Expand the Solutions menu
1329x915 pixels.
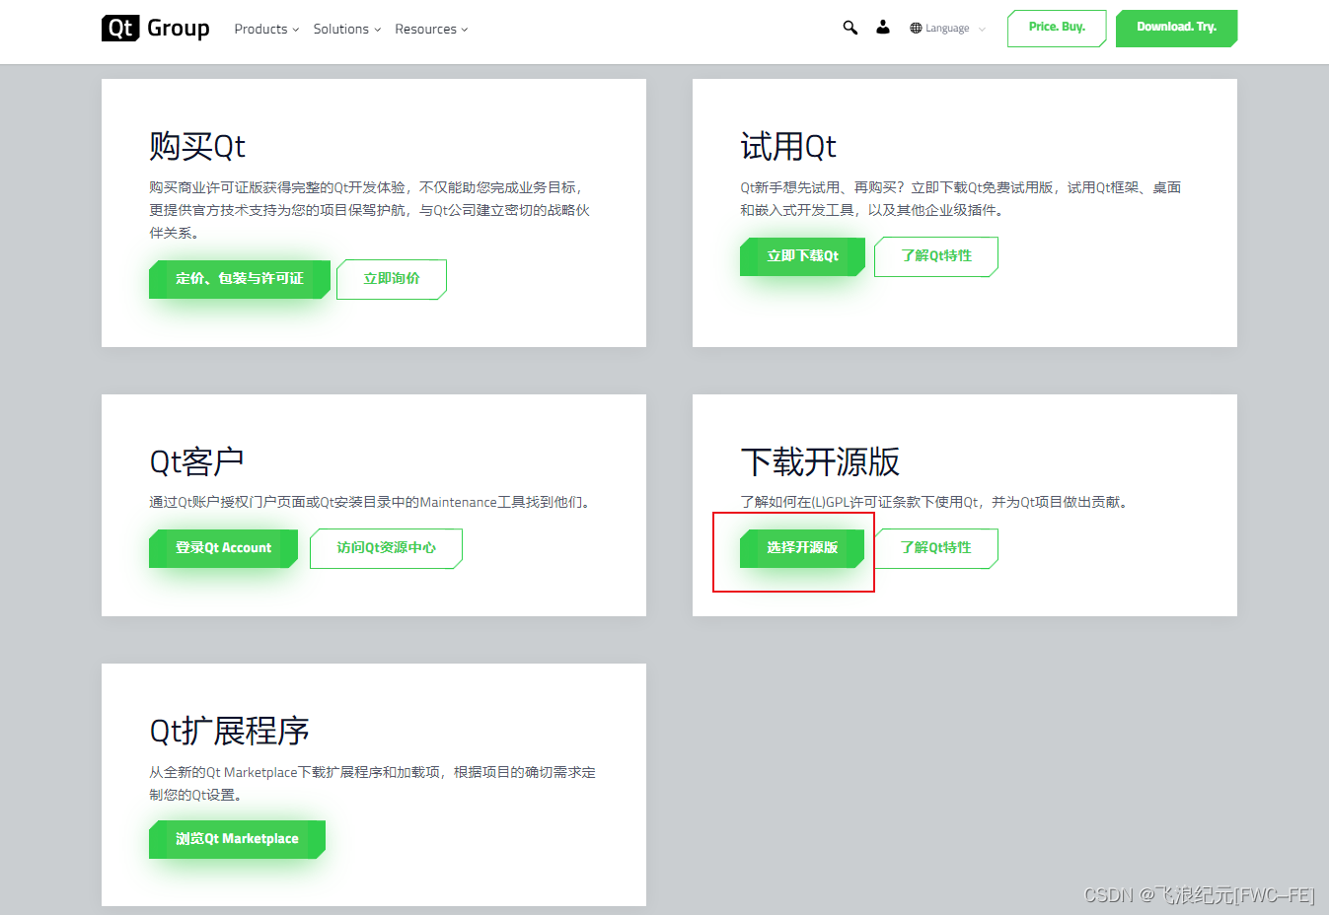346,29
